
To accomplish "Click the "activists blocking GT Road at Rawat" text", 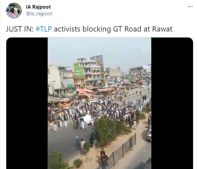I will (113, 29).
